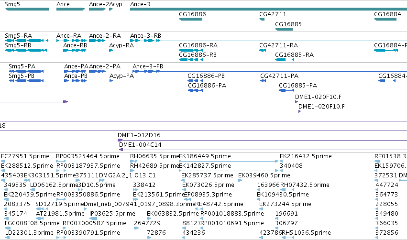Open the "CG16885-PA" protein label
This screenshot has width=407, height=240.
pos(298,86)
